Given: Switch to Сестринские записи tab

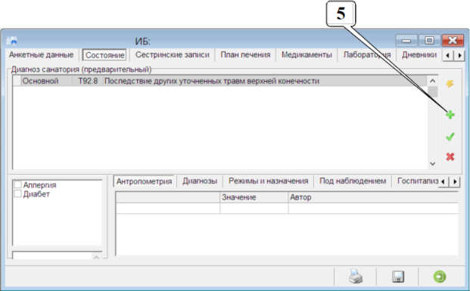Looking at the screenshot, I should coord(173,54).
